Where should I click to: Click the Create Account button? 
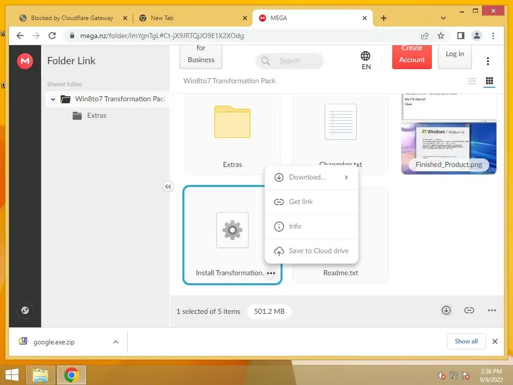coord(412,56)
